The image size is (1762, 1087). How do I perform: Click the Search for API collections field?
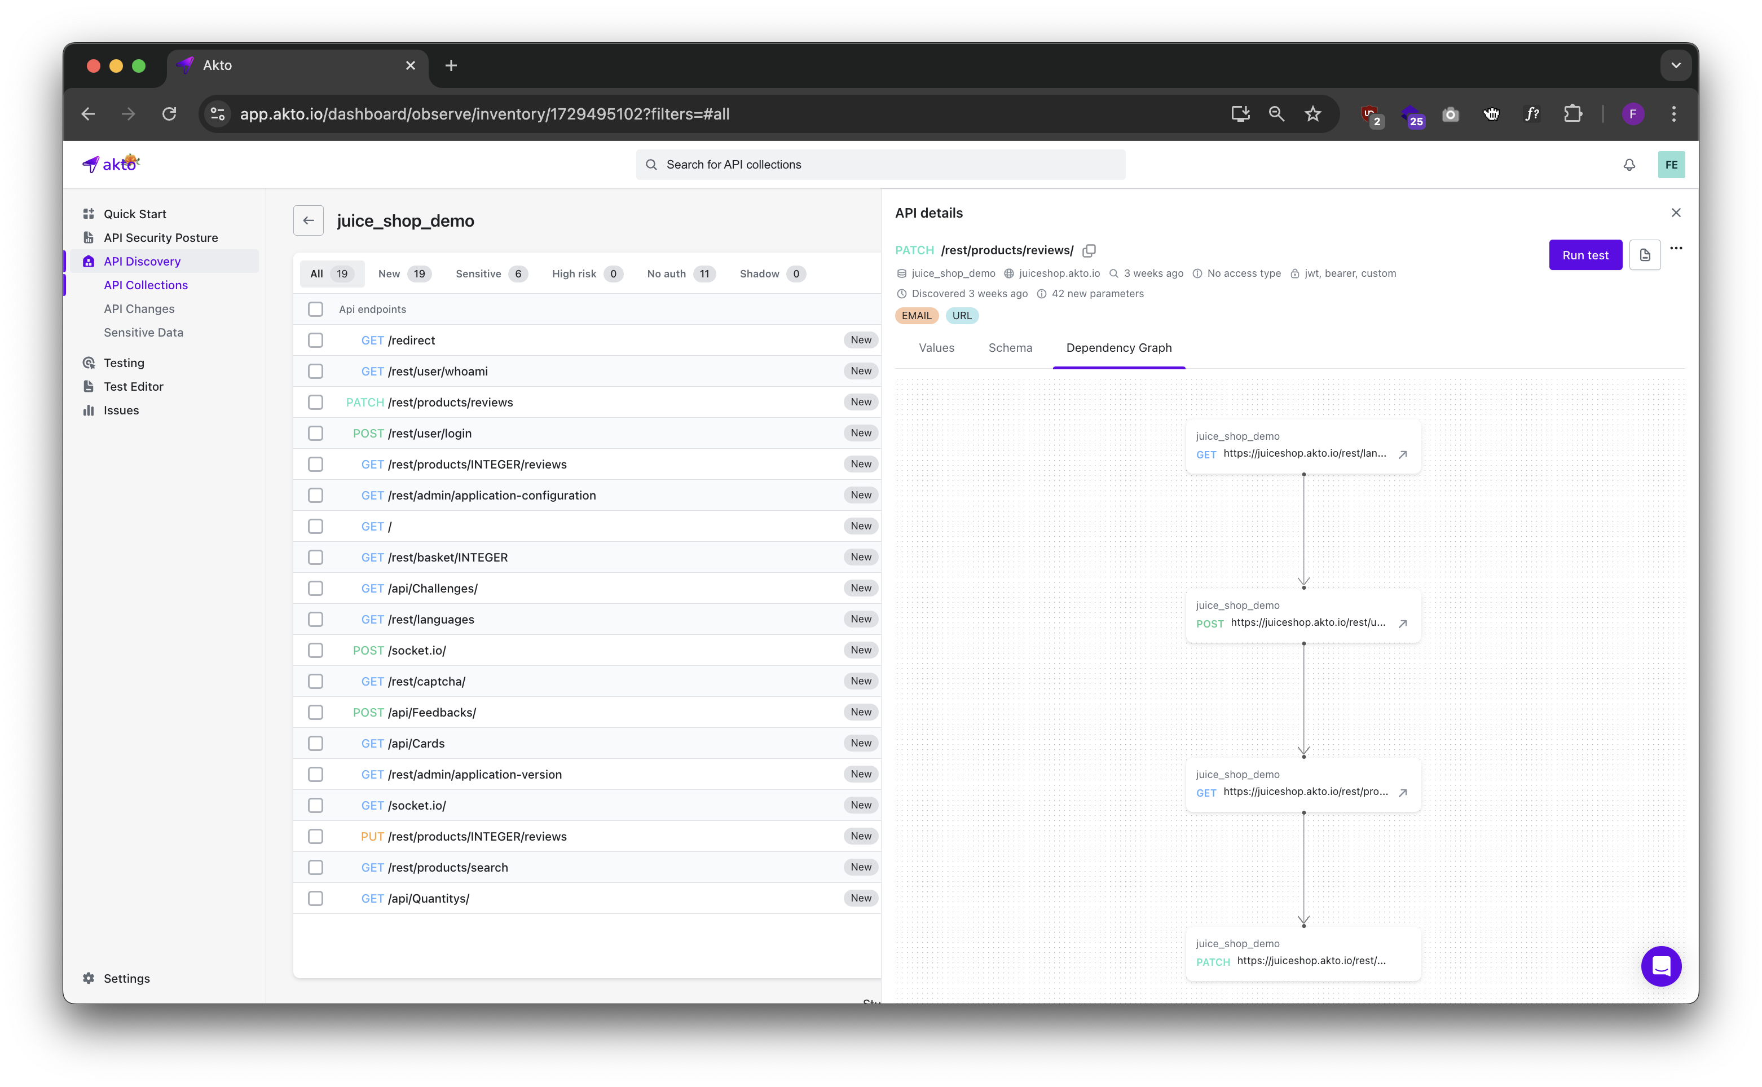click(x=879, y=165)
